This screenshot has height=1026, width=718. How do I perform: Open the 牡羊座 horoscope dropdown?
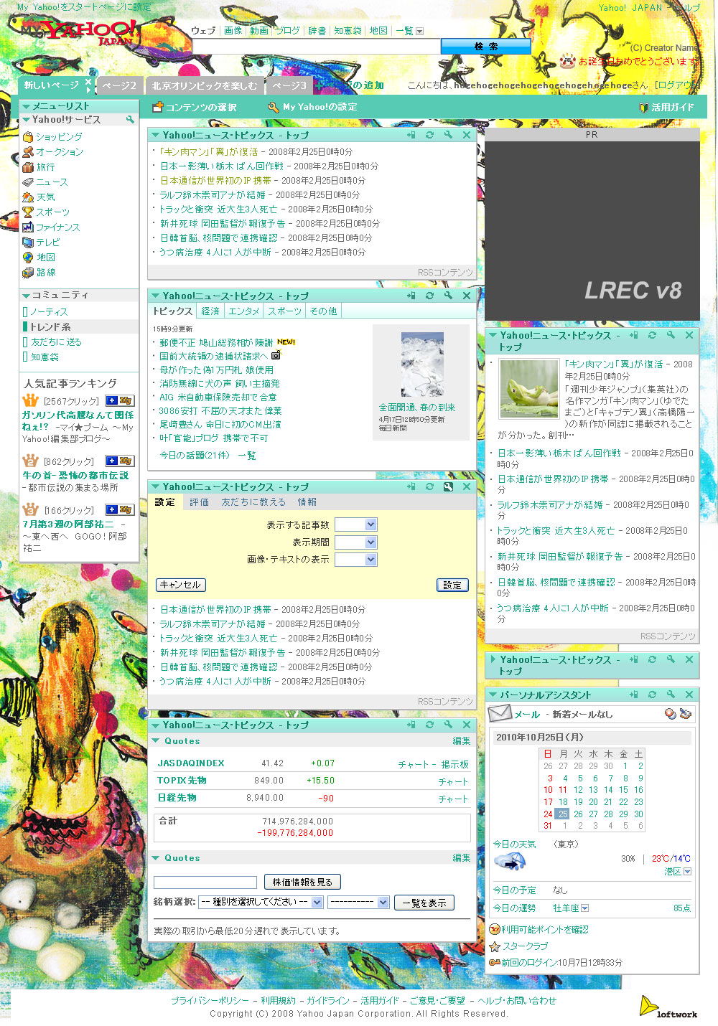coord(584,908)
